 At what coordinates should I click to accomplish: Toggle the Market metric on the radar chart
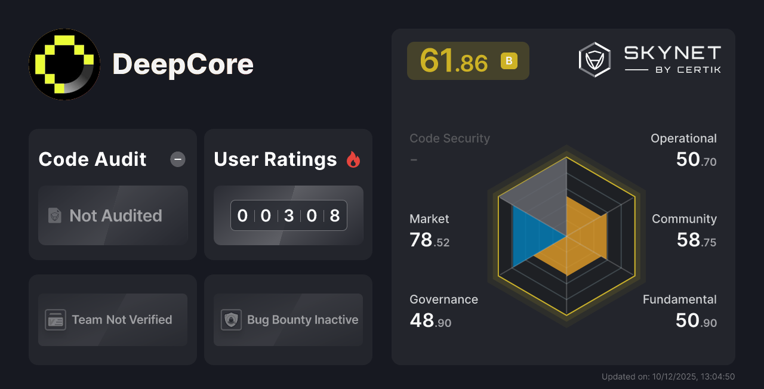click(x=430, y=230)
